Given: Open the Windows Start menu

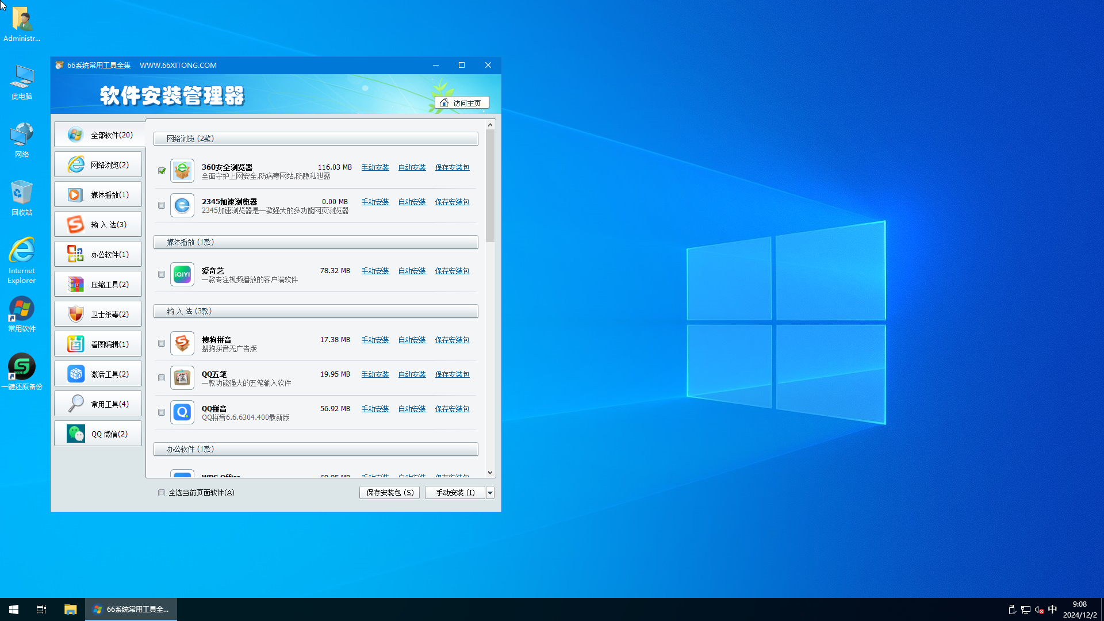Looking at the screenshot, I should [14, 609].
